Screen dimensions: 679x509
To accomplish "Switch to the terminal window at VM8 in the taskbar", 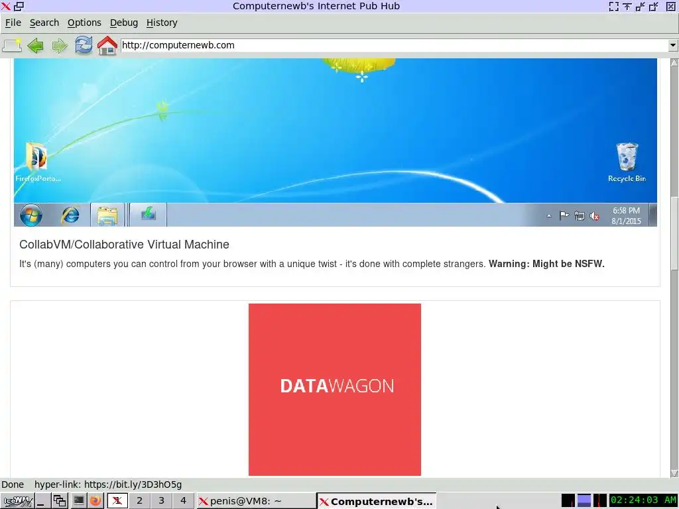I will (x=256, y=501).
